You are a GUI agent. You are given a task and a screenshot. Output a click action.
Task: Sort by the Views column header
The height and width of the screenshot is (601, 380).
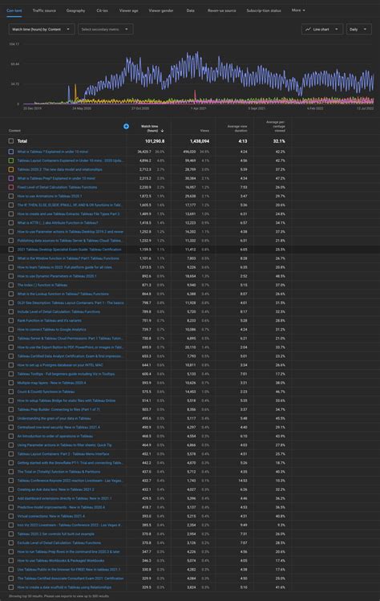click(204, 131)
